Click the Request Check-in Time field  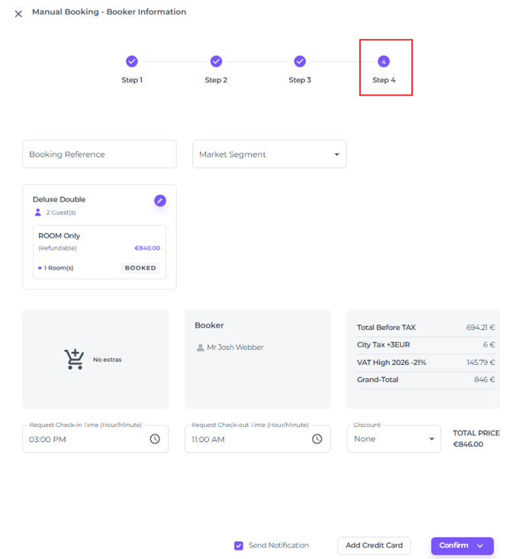point(84,439)
